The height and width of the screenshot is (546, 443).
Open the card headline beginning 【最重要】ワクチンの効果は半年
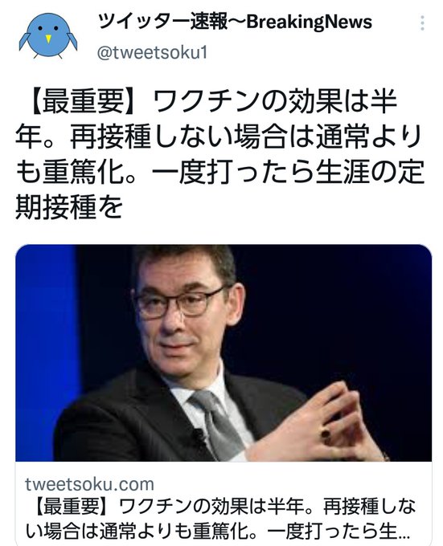click(220, 519)
